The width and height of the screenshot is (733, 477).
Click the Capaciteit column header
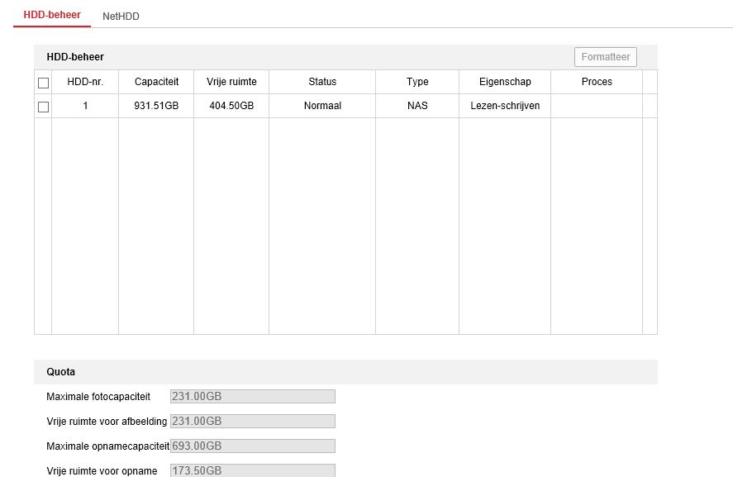(156, 82)
